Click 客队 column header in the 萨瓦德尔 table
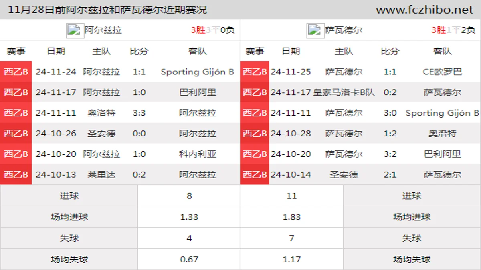The height and width of the screenshot is (270, 481). [x=443, y=51]
